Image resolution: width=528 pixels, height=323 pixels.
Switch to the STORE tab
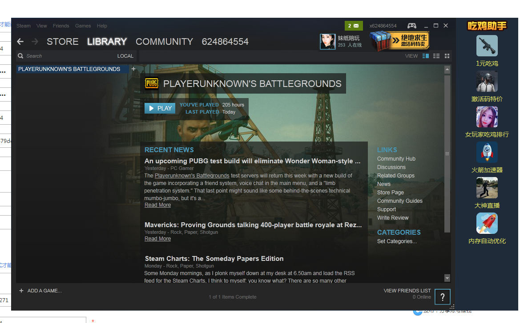coord(63,42)
